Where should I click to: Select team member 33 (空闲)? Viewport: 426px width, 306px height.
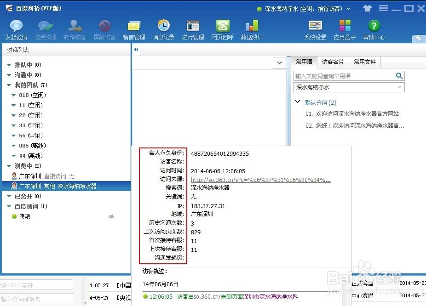click(x=31, y=125)
